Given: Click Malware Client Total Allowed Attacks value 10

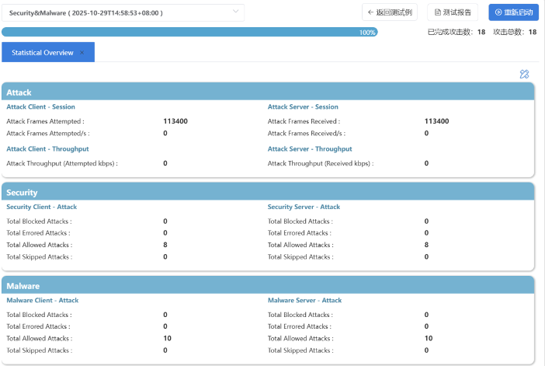Looking at the screenshot, I should [x=167, y=338].
